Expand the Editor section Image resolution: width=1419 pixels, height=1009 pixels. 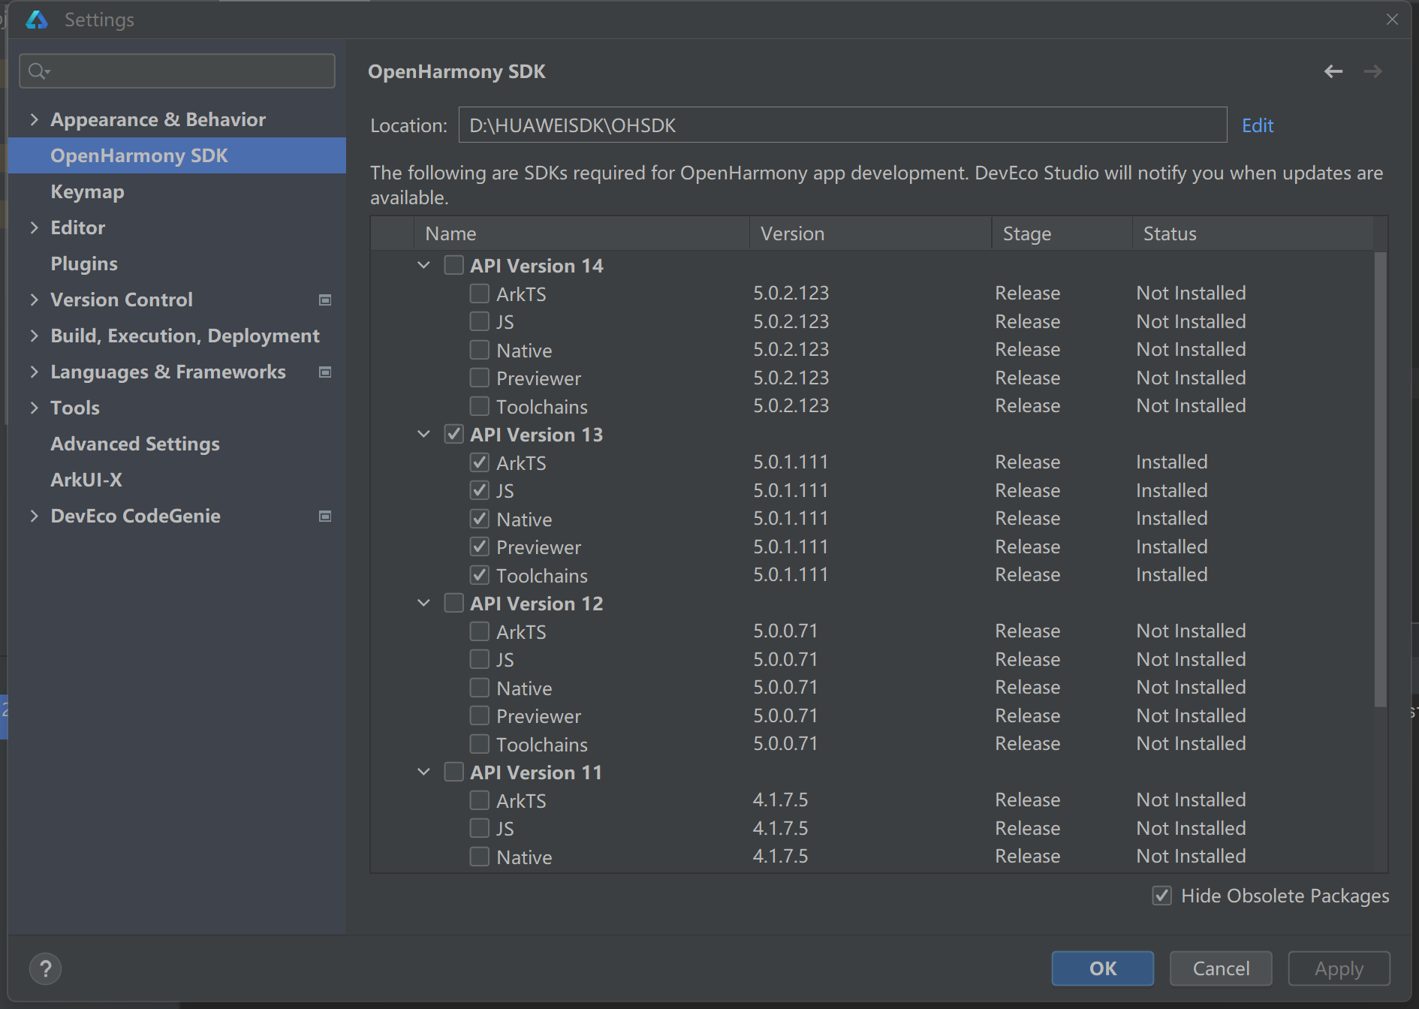click(34, 227)
